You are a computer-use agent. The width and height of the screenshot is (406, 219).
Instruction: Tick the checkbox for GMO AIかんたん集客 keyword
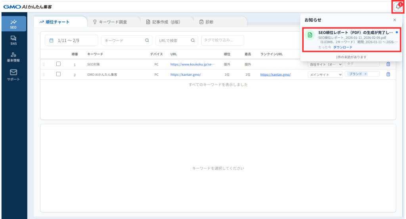click(58, 74)
